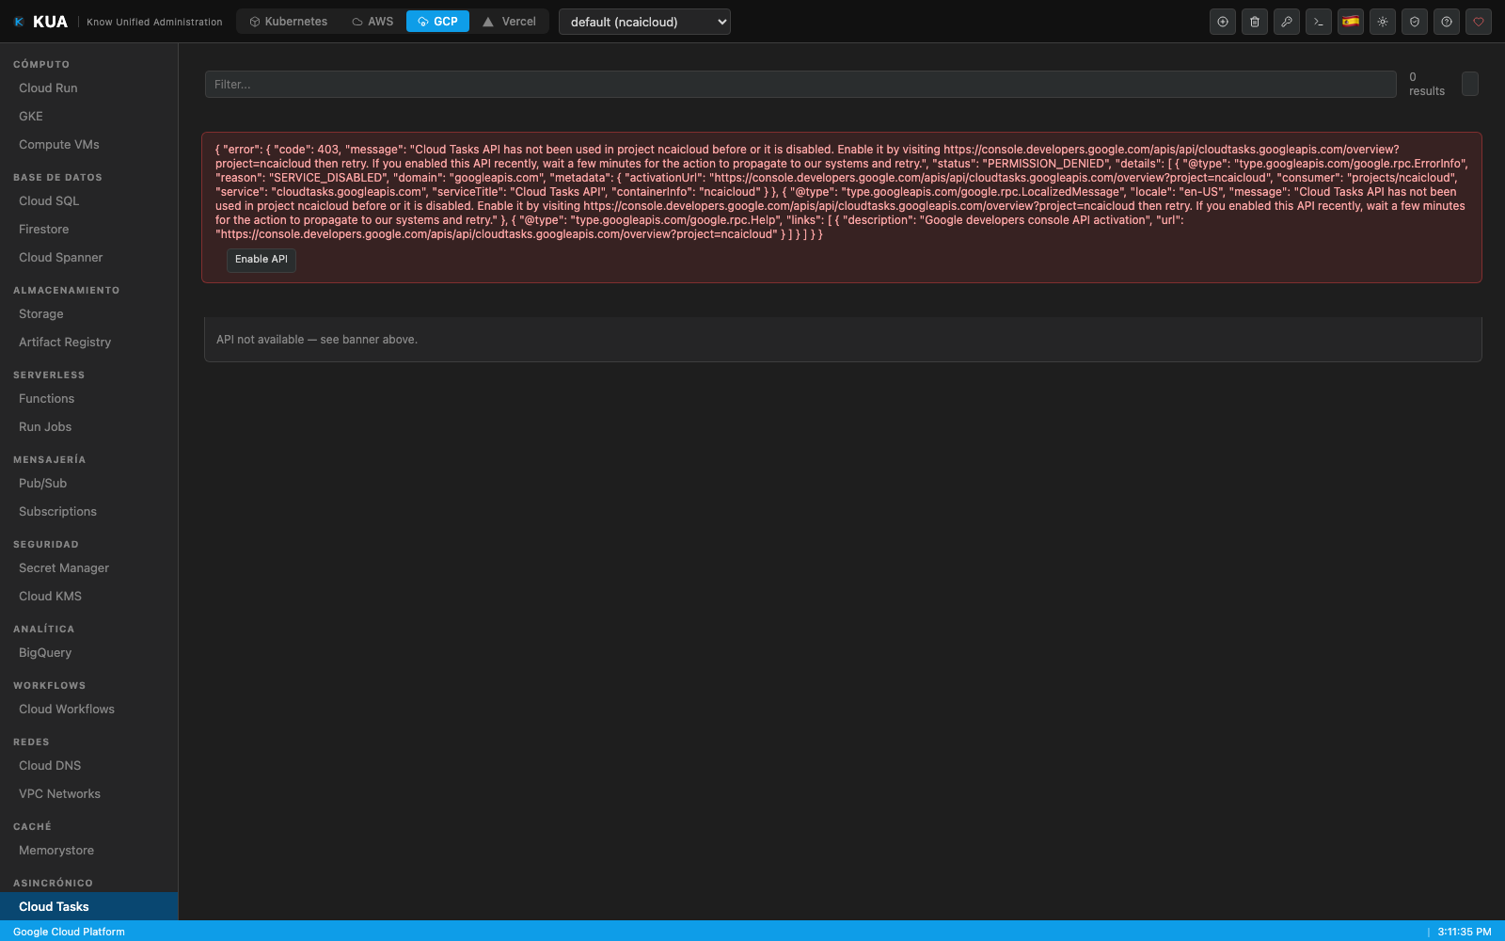Viewport: 1505px width, 941px height.
Task: Switch to the Vercel provider tab
Action: point(510,22)
